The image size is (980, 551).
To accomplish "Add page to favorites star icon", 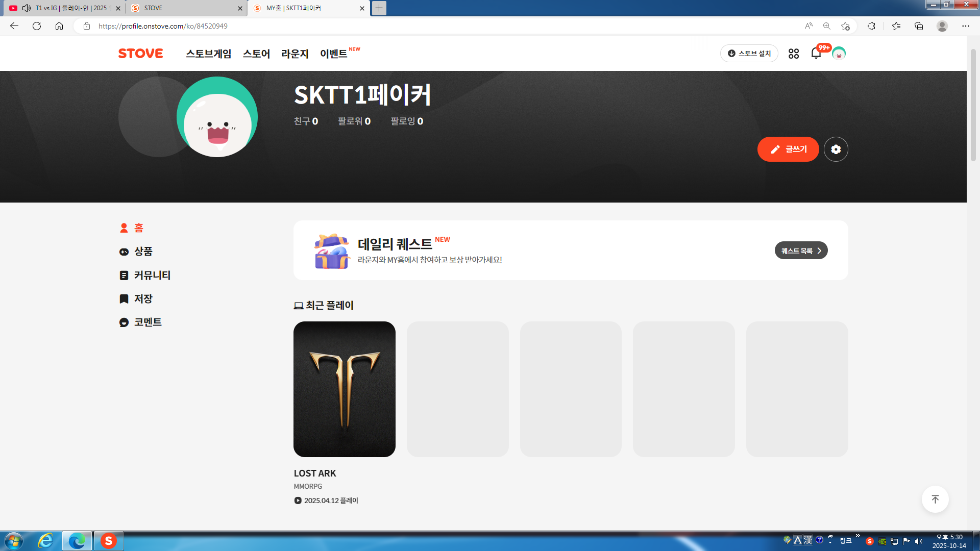I will 845,26.
